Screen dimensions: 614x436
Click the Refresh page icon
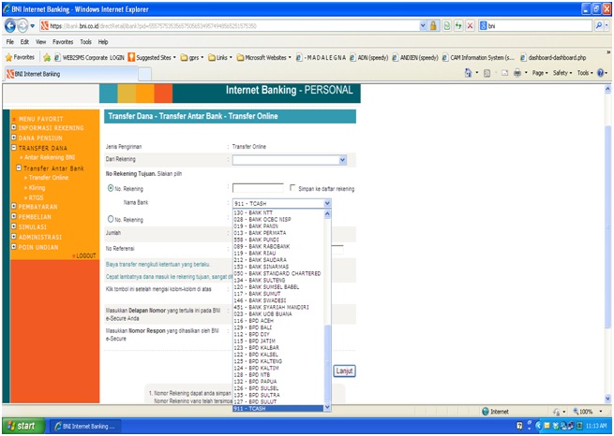[x=458, y=26]
